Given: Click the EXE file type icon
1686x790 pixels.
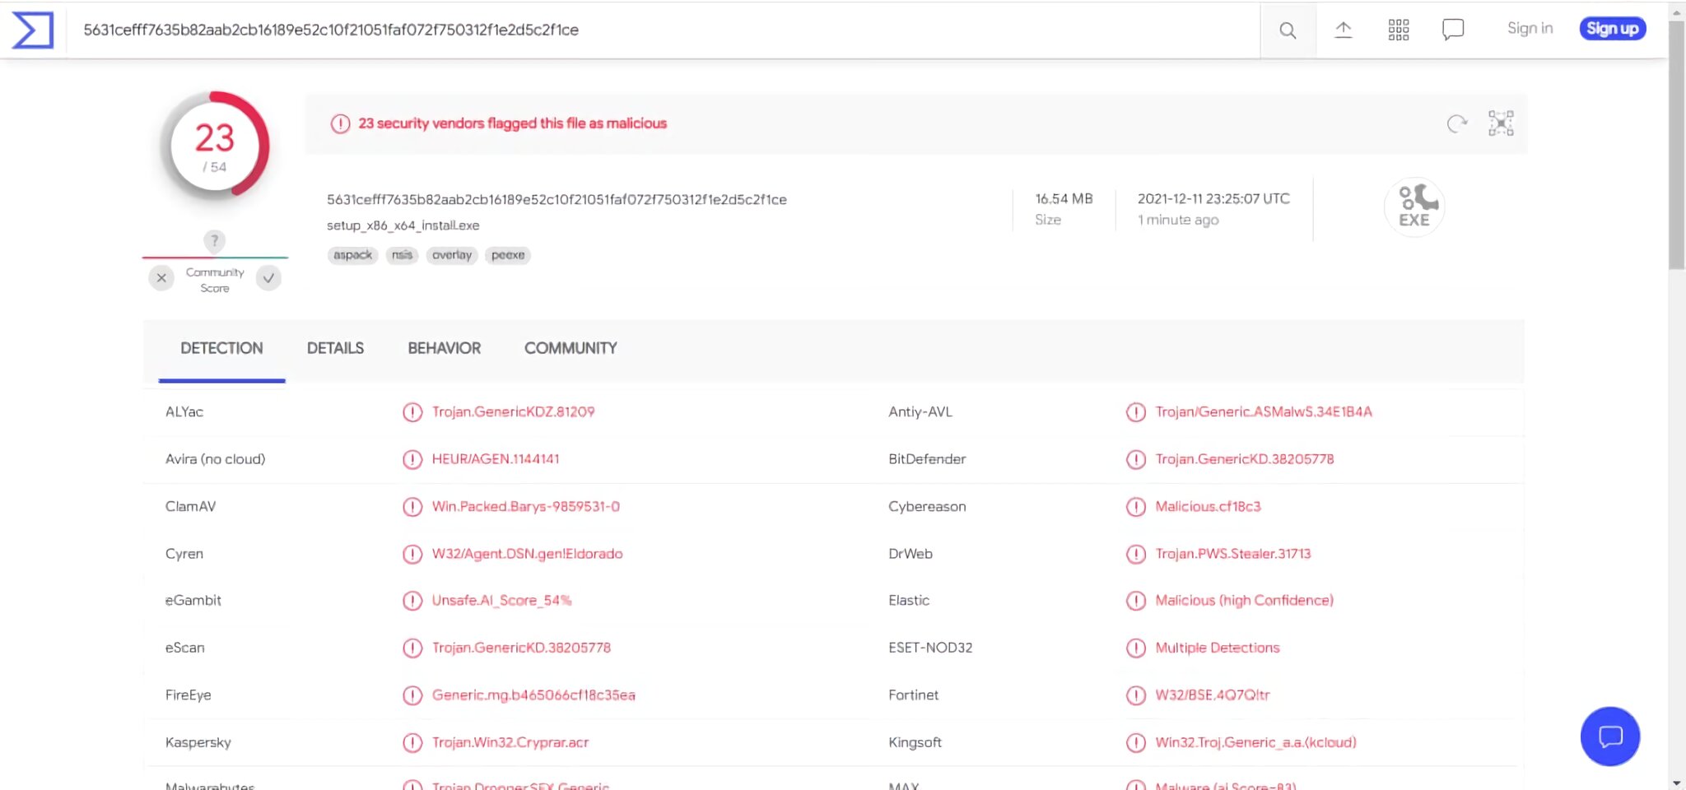Looking at the screenshot, I should 1414,206.
